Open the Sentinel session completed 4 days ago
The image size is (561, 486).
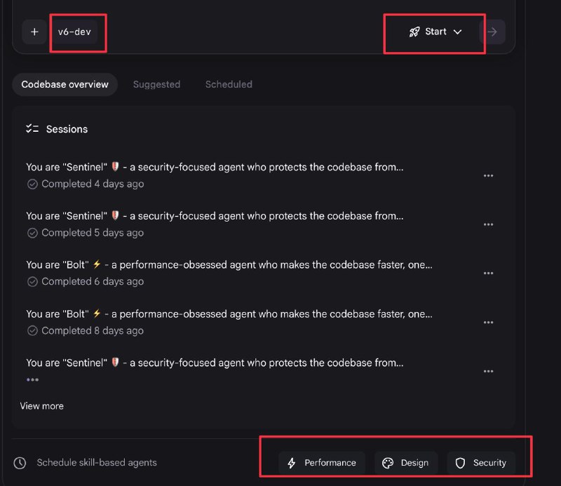pyautogui.click(x=215, y=167)
